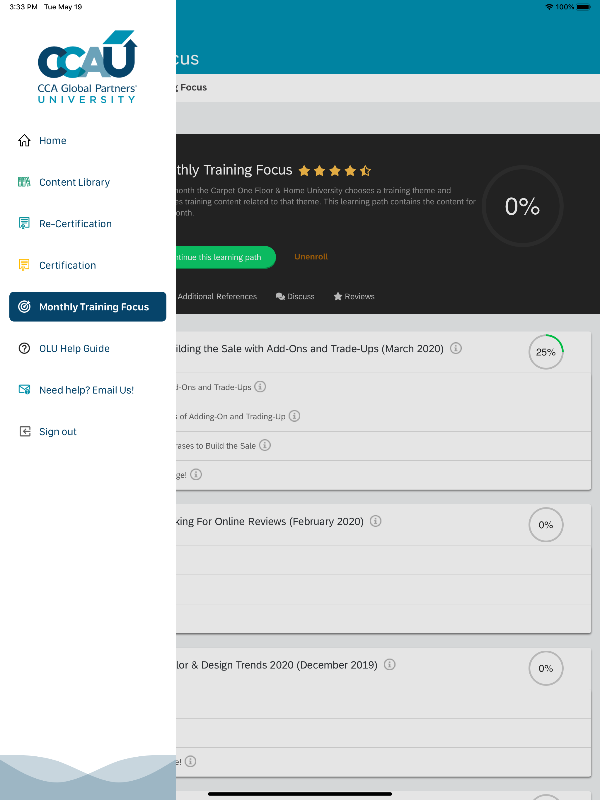Unenroll from the learning path
The width and height of the screenshot is (600, 800).
tap(311, 257)
